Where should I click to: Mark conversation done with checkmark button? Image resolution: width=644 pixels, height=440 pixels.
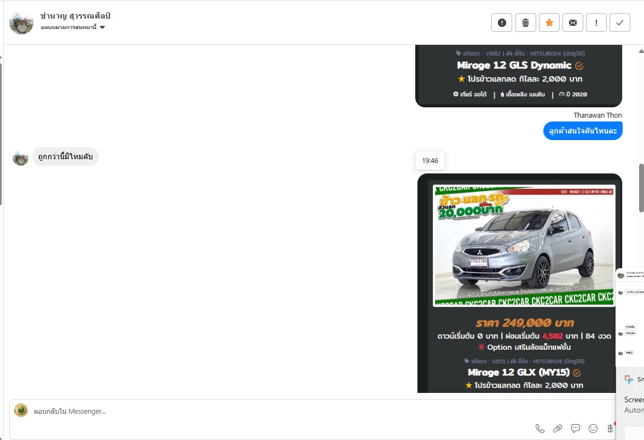619,22
